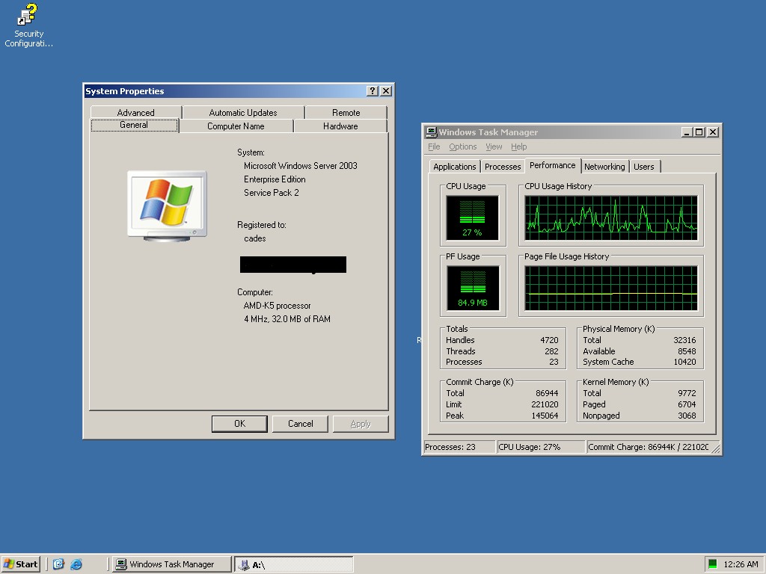Open the Help menu in Task Manager
Viewport: 766px width, 574px height.
tap(519, 146)
